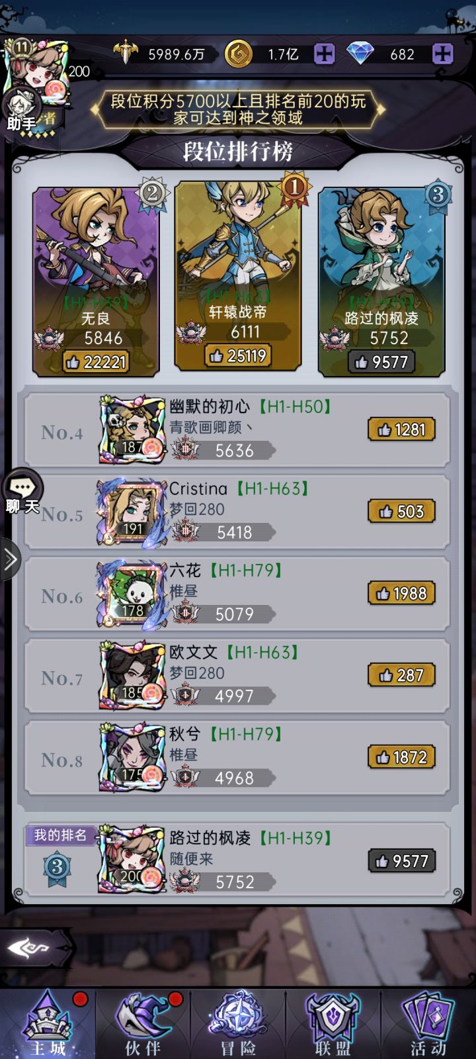Switch to 伙伴 partners tab
The height and width of the screenshot is (1059, 476).
click(x=143, y=1024)
